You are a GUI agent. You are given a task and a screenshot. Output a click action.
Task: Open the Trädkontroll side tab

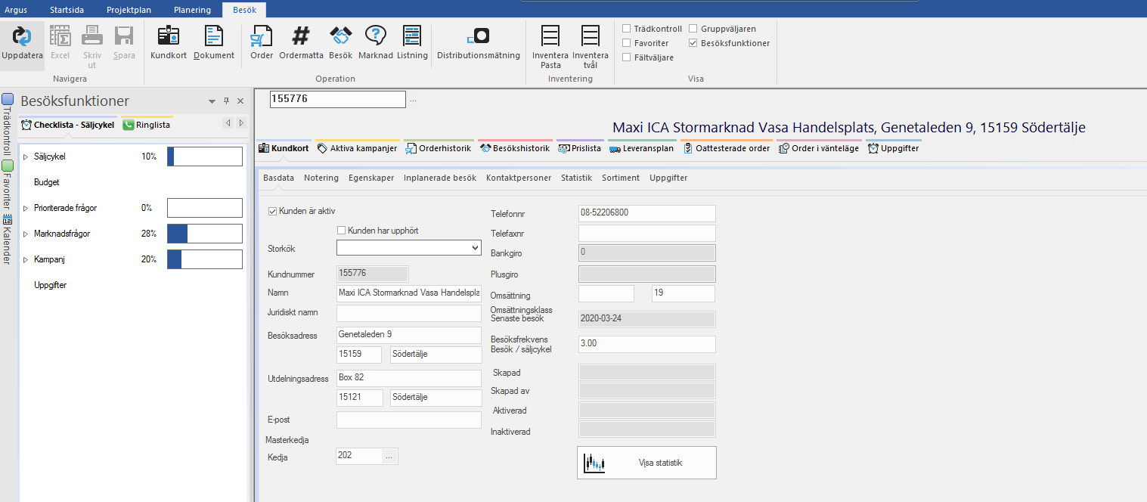8,124
